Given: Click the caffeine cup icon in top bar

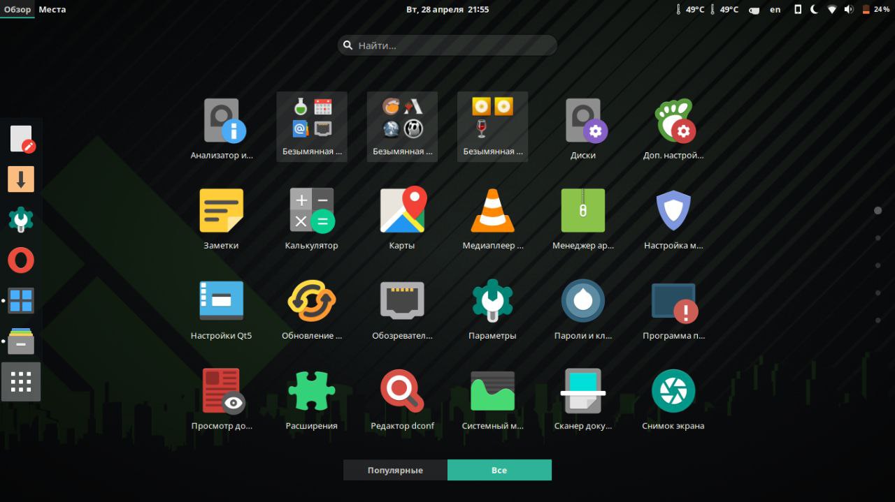Looking at the screenshot, I should point(754,10).
